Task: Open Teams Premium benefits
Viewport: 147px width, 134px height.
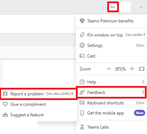Action: pos(111,21)
